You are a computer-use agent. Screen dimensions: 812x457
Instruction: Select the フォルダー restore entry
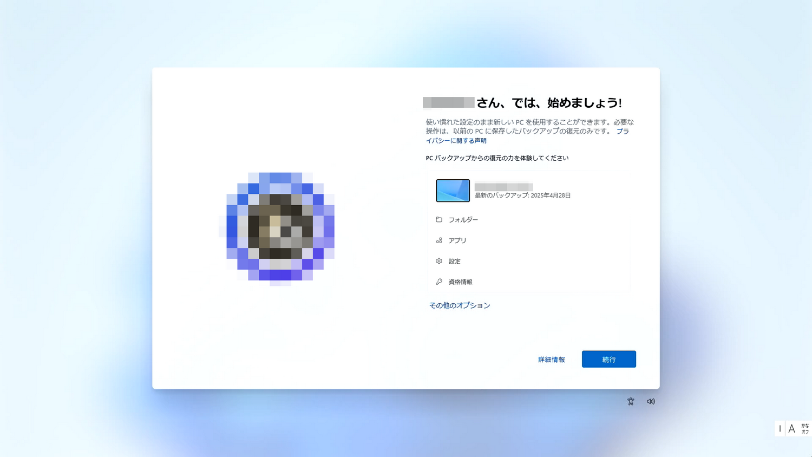tap(463, 219)
